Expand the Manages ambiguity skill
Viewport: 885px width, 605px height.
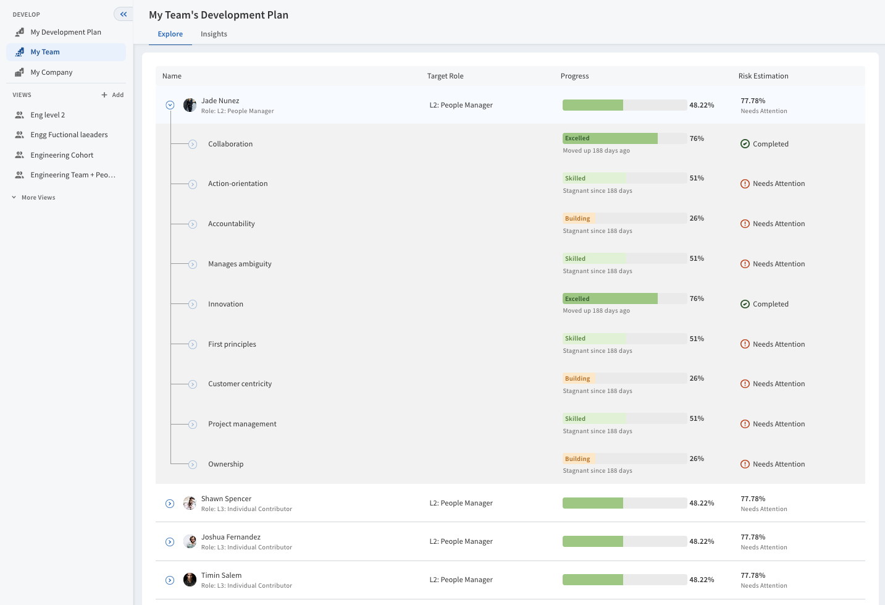193,264
